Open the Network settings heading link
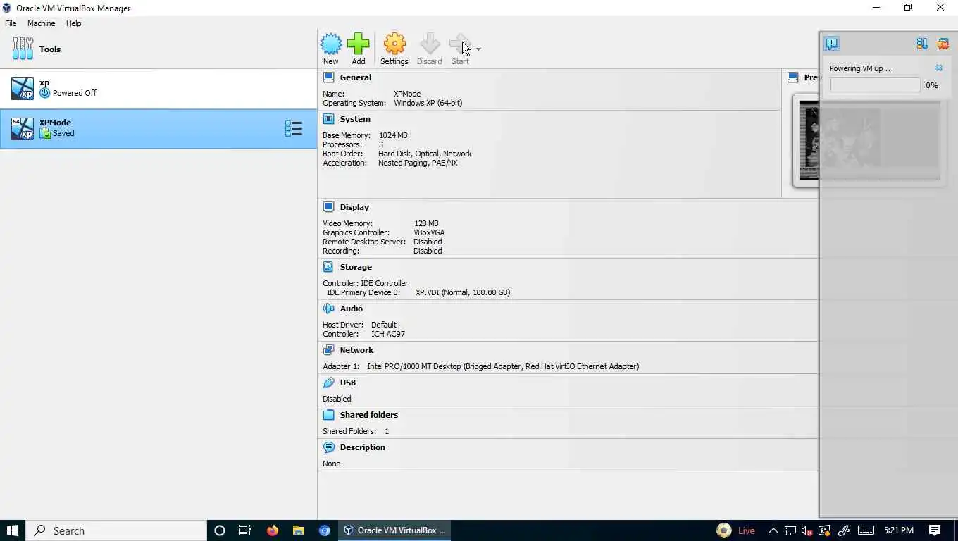This screenshot has height=541, width=958. [356, 350]
